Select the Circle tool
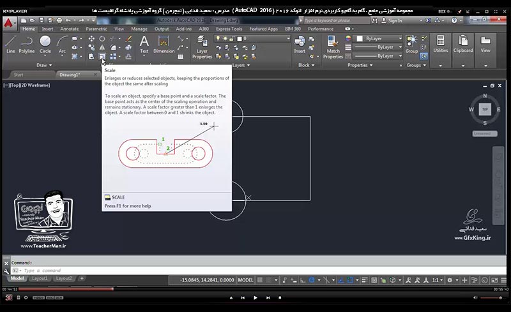The image size is (511, 312). (x=45, y=44)
